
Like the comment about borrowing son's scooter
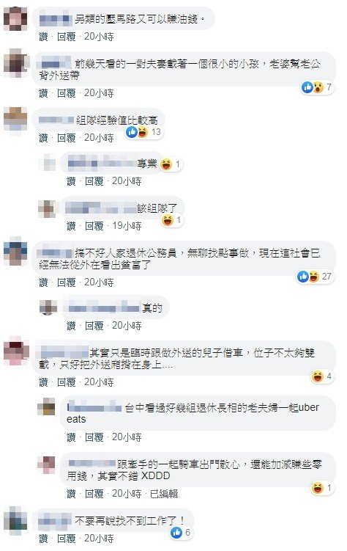(43, 382)
